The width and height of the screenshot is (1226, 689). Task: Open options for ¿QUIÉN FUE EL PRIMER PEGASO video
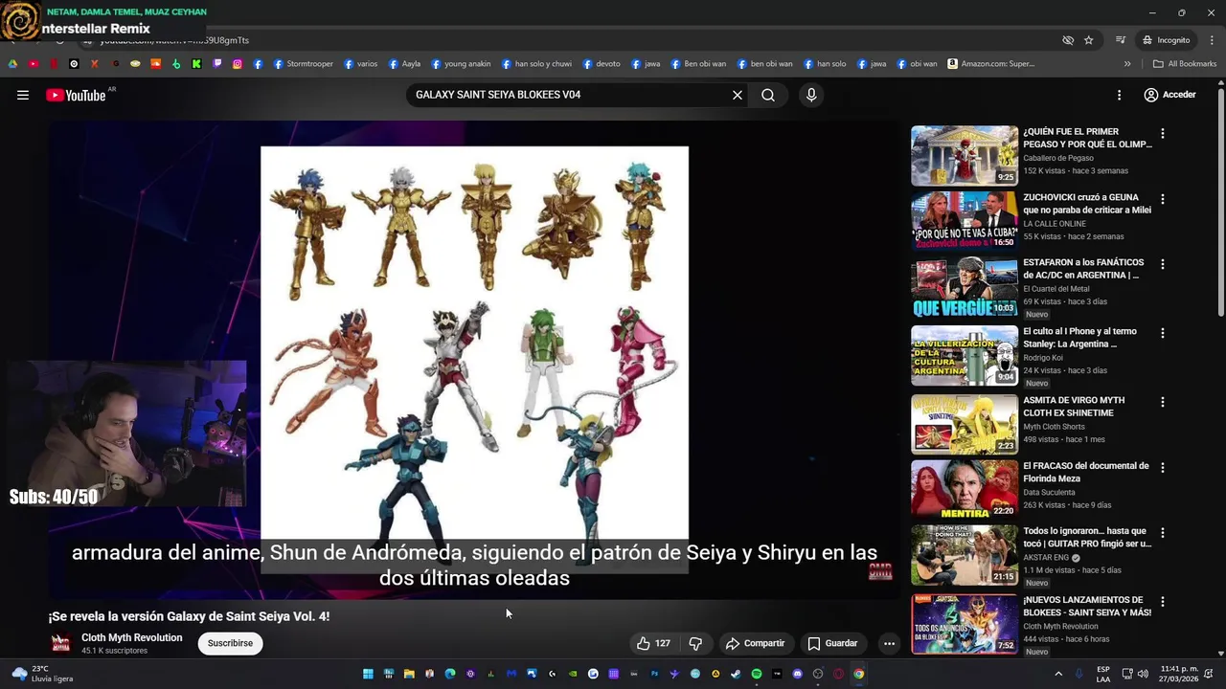point(1163,134)
